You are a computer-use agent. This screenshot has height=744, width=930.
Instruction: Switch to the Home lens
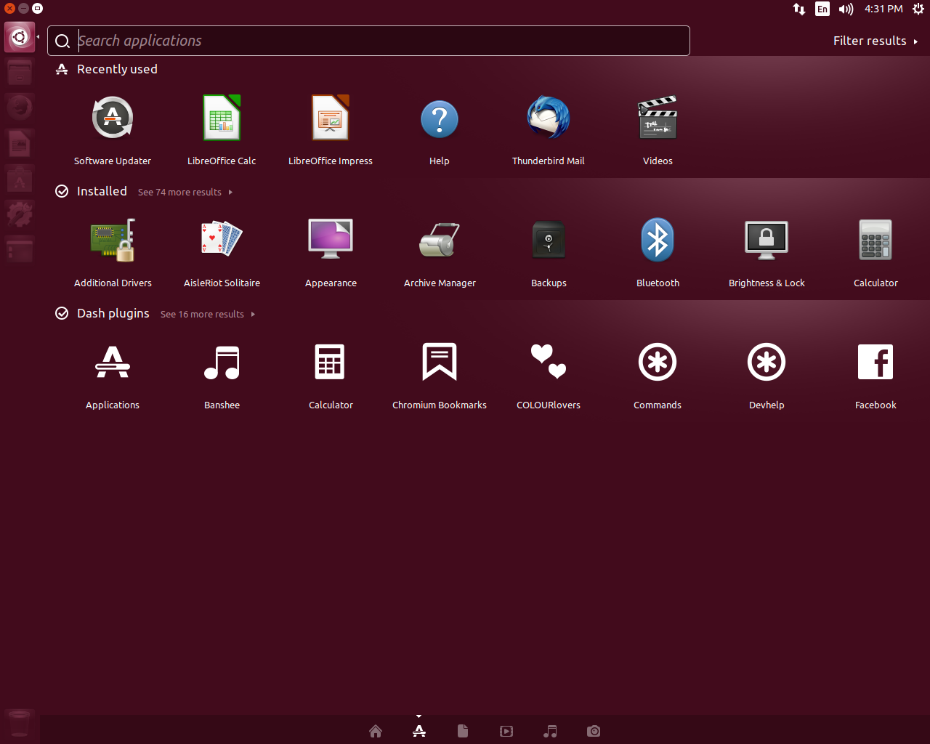pos(376,731)
